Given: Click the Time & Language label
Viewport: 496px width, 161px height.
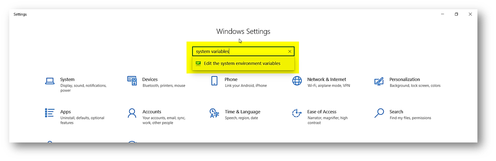Looking at the screenshot, I should [x=242, y=112].
